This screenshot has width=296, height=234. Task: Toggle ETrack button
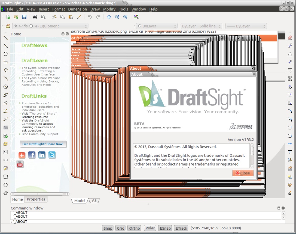pyautogui.click(x=181, y=228)
